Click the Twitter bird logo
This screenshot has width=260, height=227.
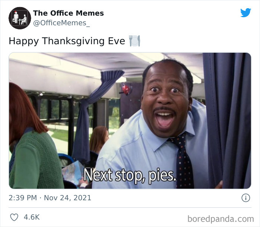tap(246, 13)
